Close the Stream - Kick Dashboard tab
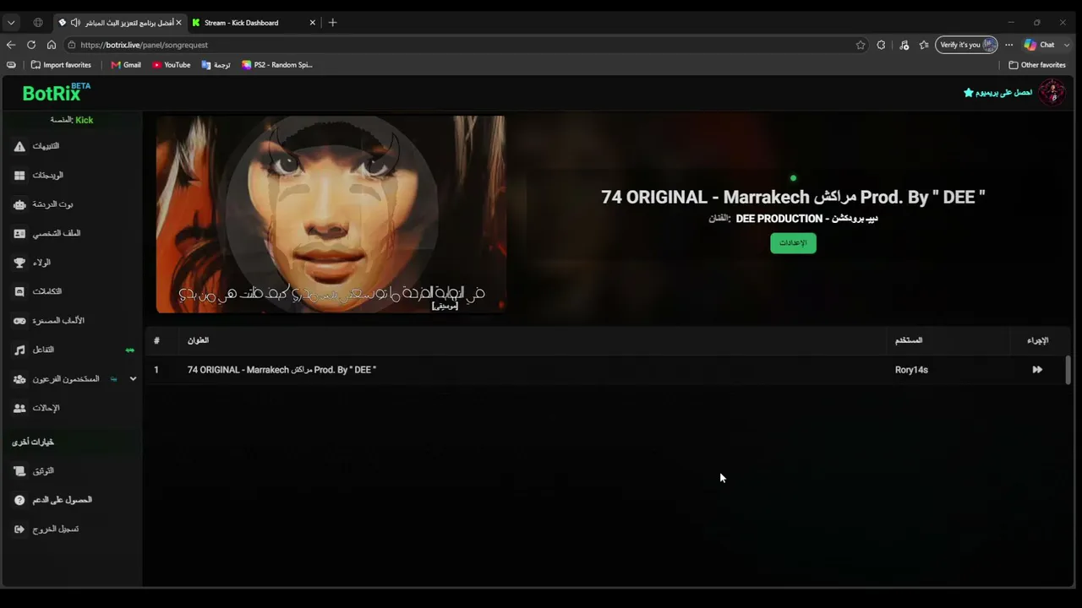 313,23
